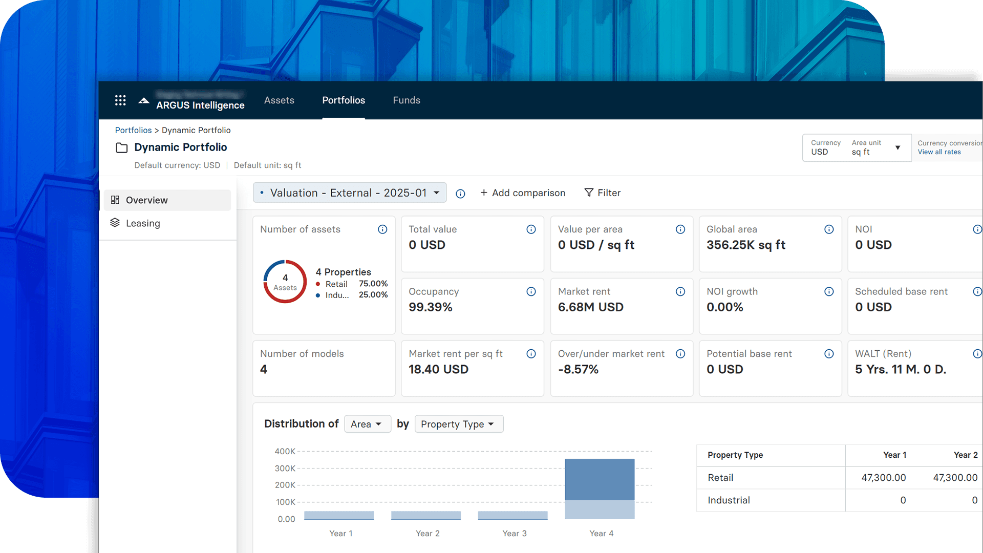
Task: Expand the Area unit dropdown
Action: [x=898, y=147]
